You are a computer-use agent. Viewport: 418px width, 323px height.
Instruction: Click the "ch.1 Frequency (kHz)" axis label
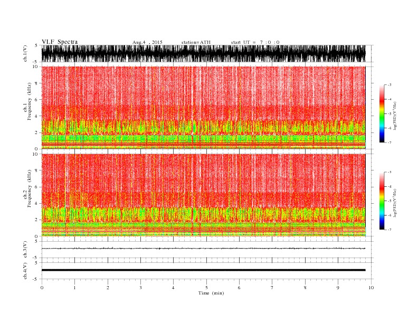coord(27,101)
